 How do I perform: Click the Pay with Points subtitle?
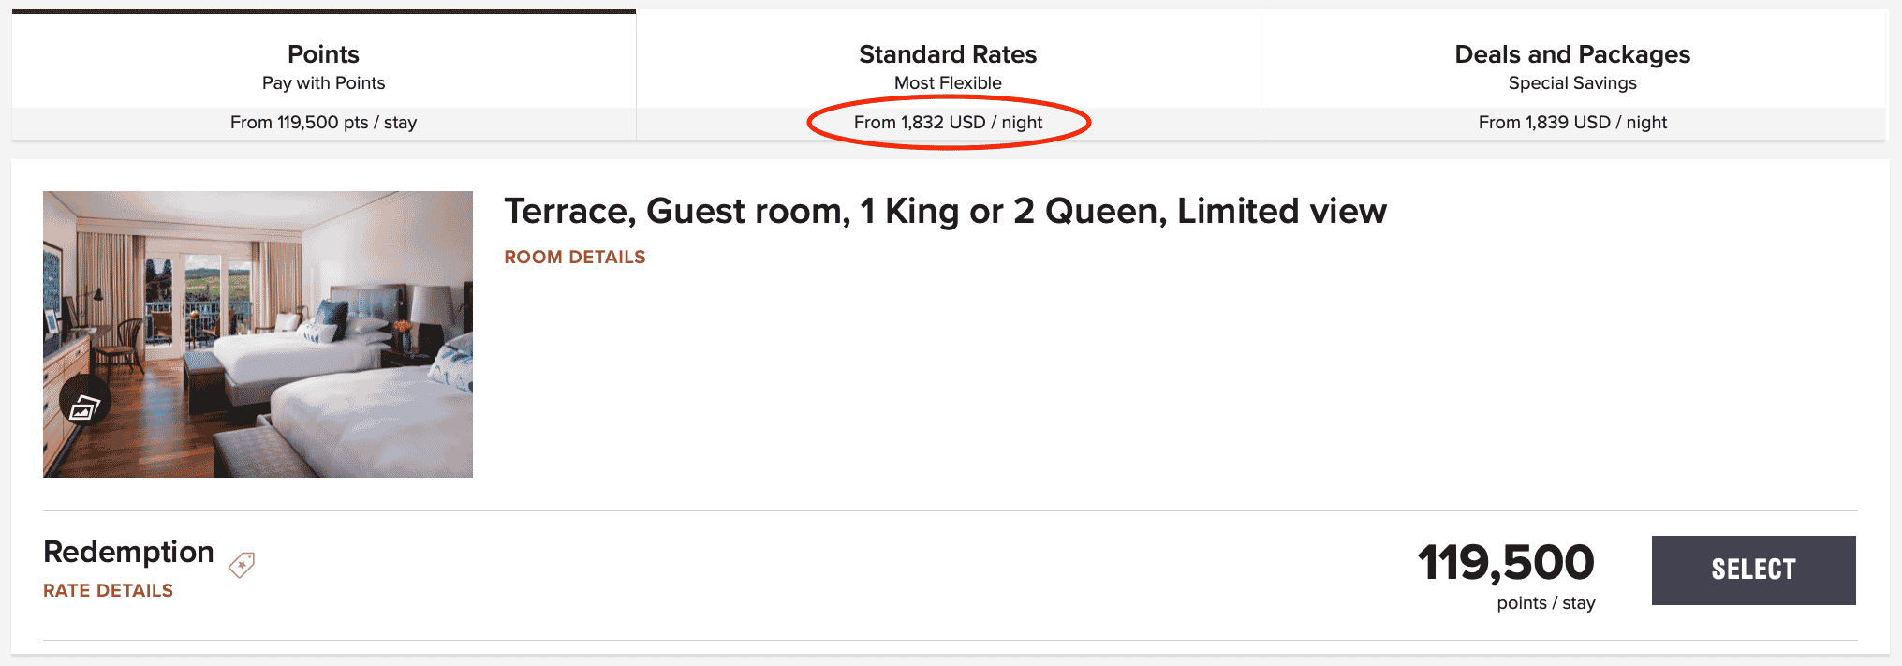(x=323, y=83)
